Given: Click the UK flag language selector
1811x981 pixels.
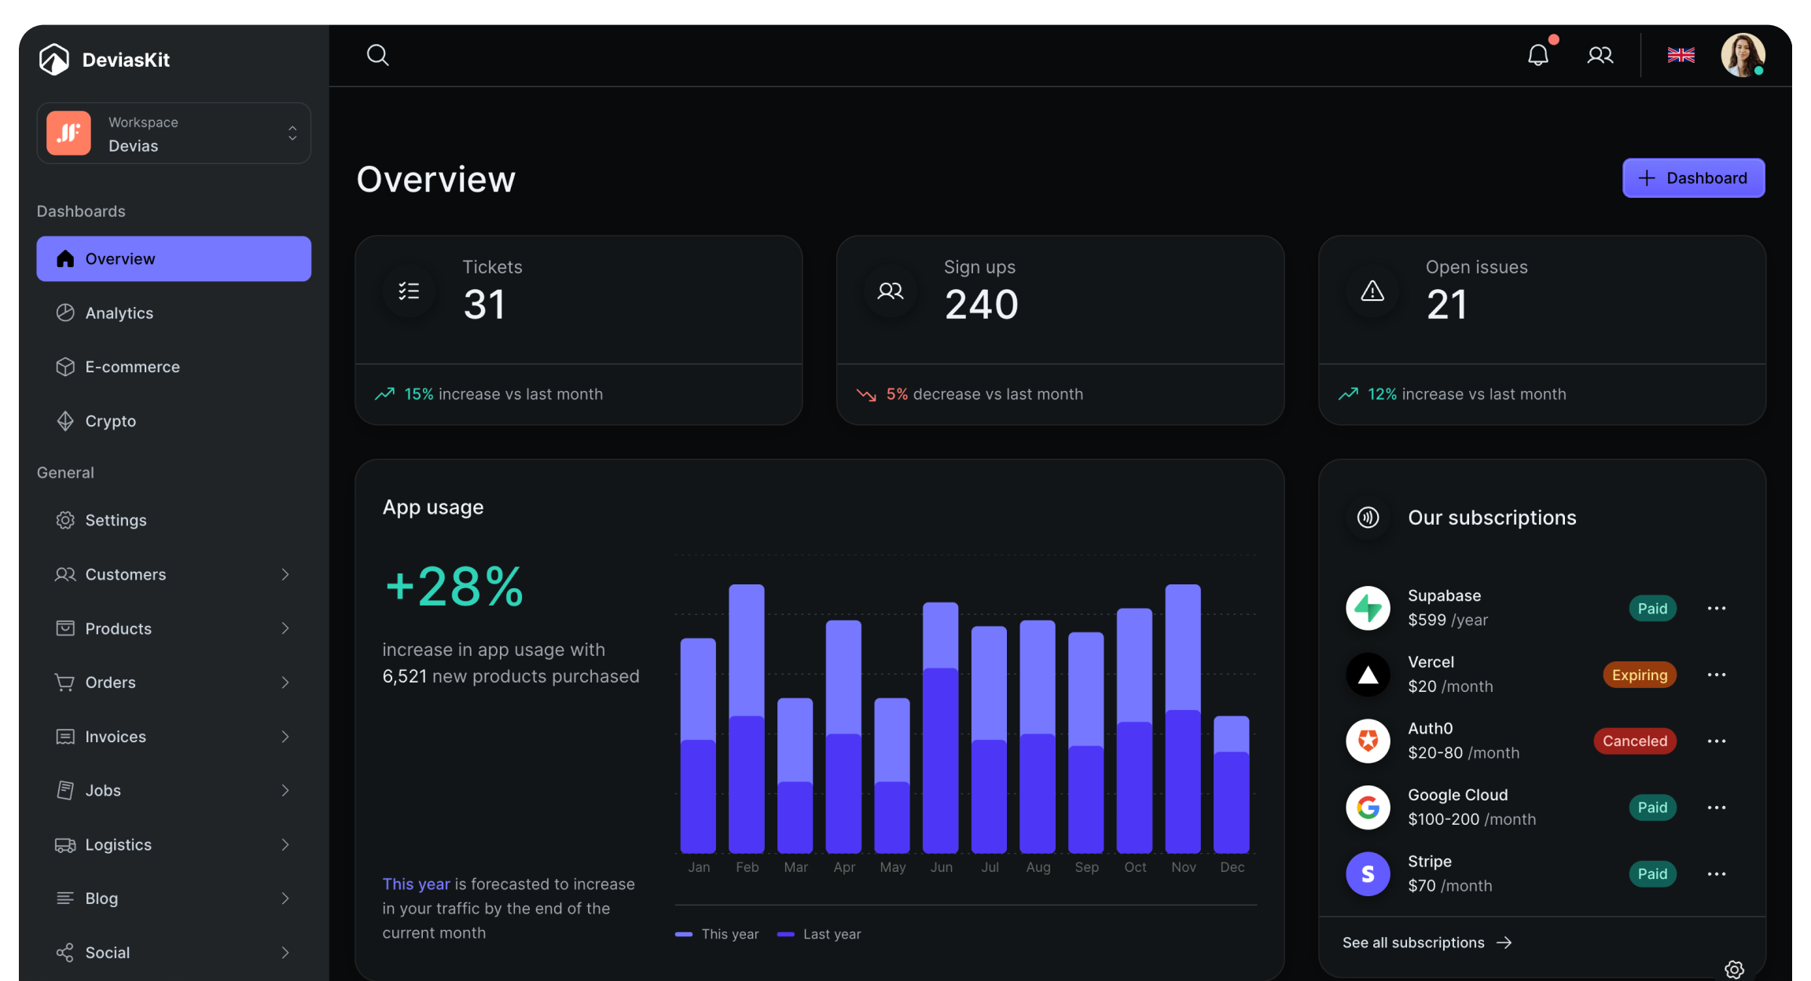Looking at the screenshot, I should pos(1681,55).
